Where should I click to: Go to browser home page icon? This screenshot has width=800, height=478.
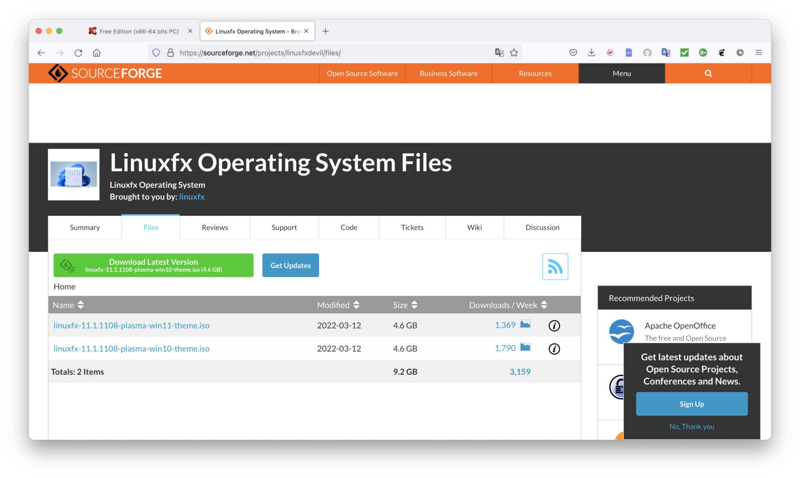click(x=97, y=53)
